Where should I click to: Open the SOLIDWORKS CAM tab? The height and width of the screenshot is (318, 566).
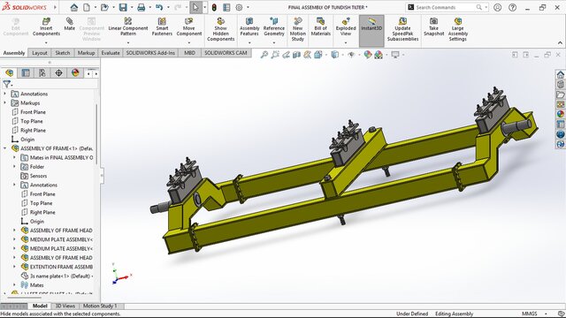pos(226,53)
